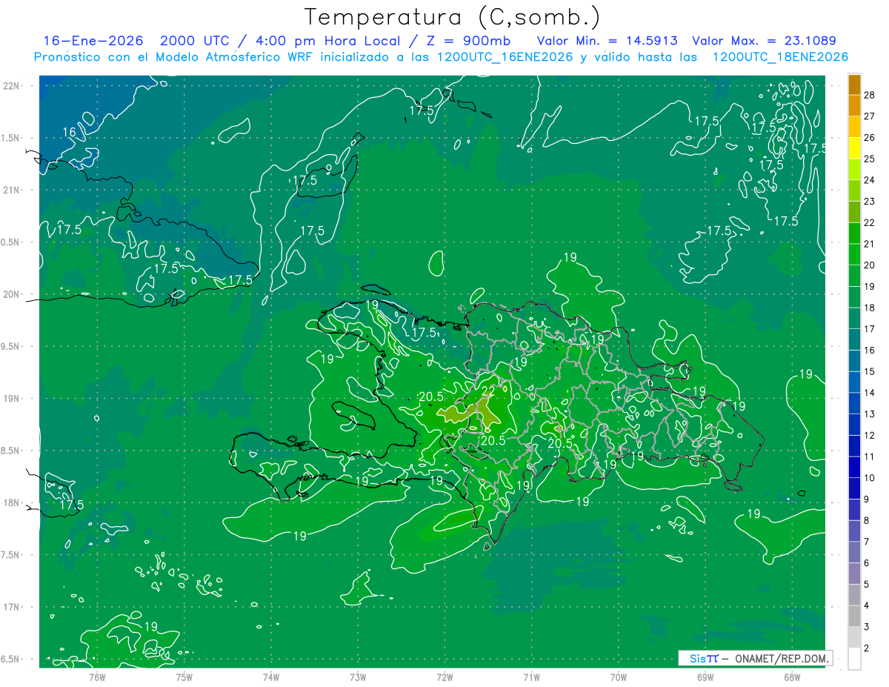
Task: Click the "22" contour label on Hispaniola
Action: coord(488,391)
